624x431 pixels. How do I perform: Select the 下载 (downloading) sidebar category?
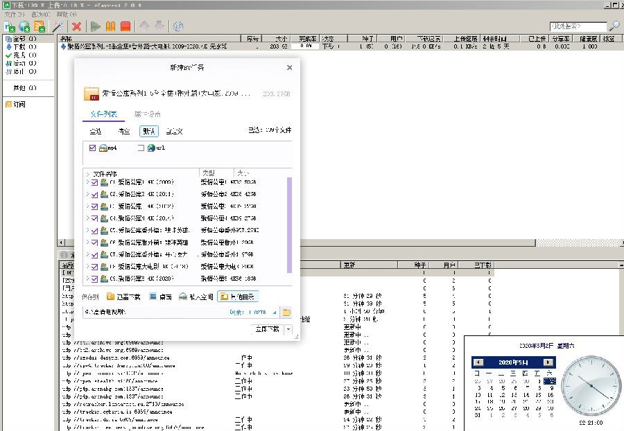click(x=21, y=47)
